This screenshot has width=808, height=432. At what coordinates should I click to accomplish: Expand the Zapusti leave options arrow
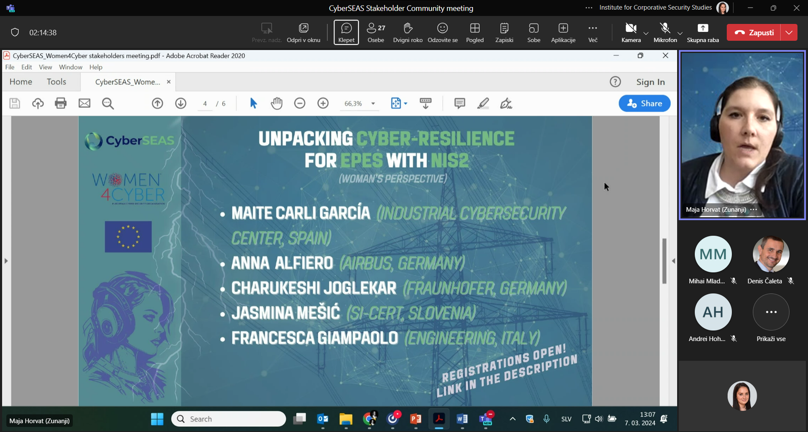coord(789,32)
